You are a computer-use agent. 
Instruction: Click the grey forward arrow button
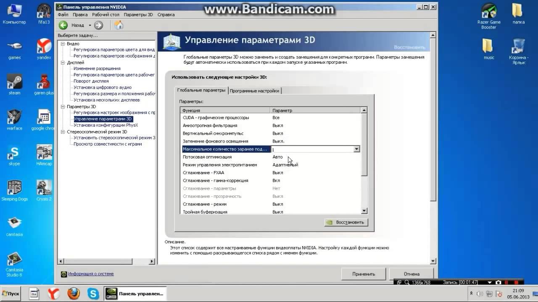[x=98, y=25]
